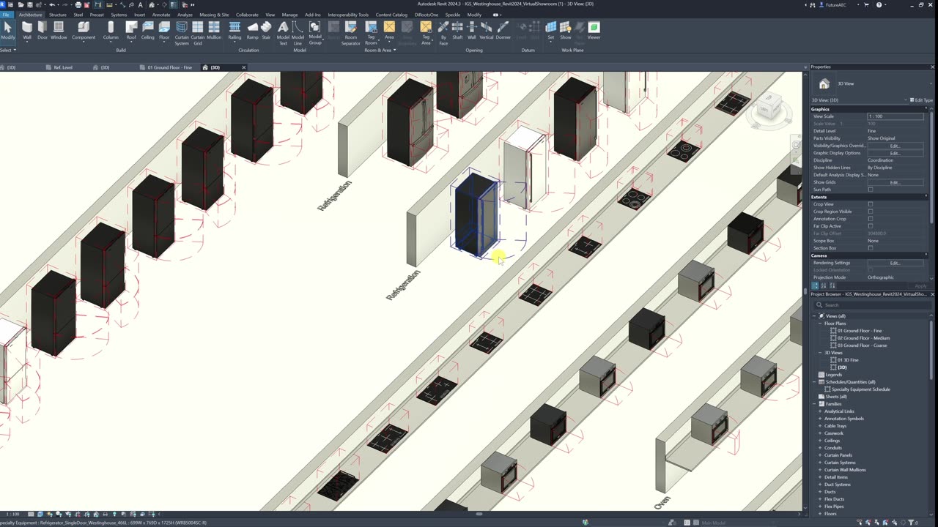Click Edit for Graphic Display Options
The width and height of the screenshot is (938, 527).
895,153
